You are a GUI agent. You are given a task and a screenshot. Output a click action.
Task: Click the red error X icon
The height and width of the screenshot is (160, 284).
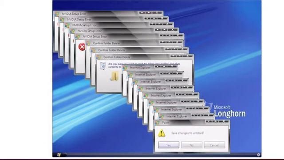82,47
